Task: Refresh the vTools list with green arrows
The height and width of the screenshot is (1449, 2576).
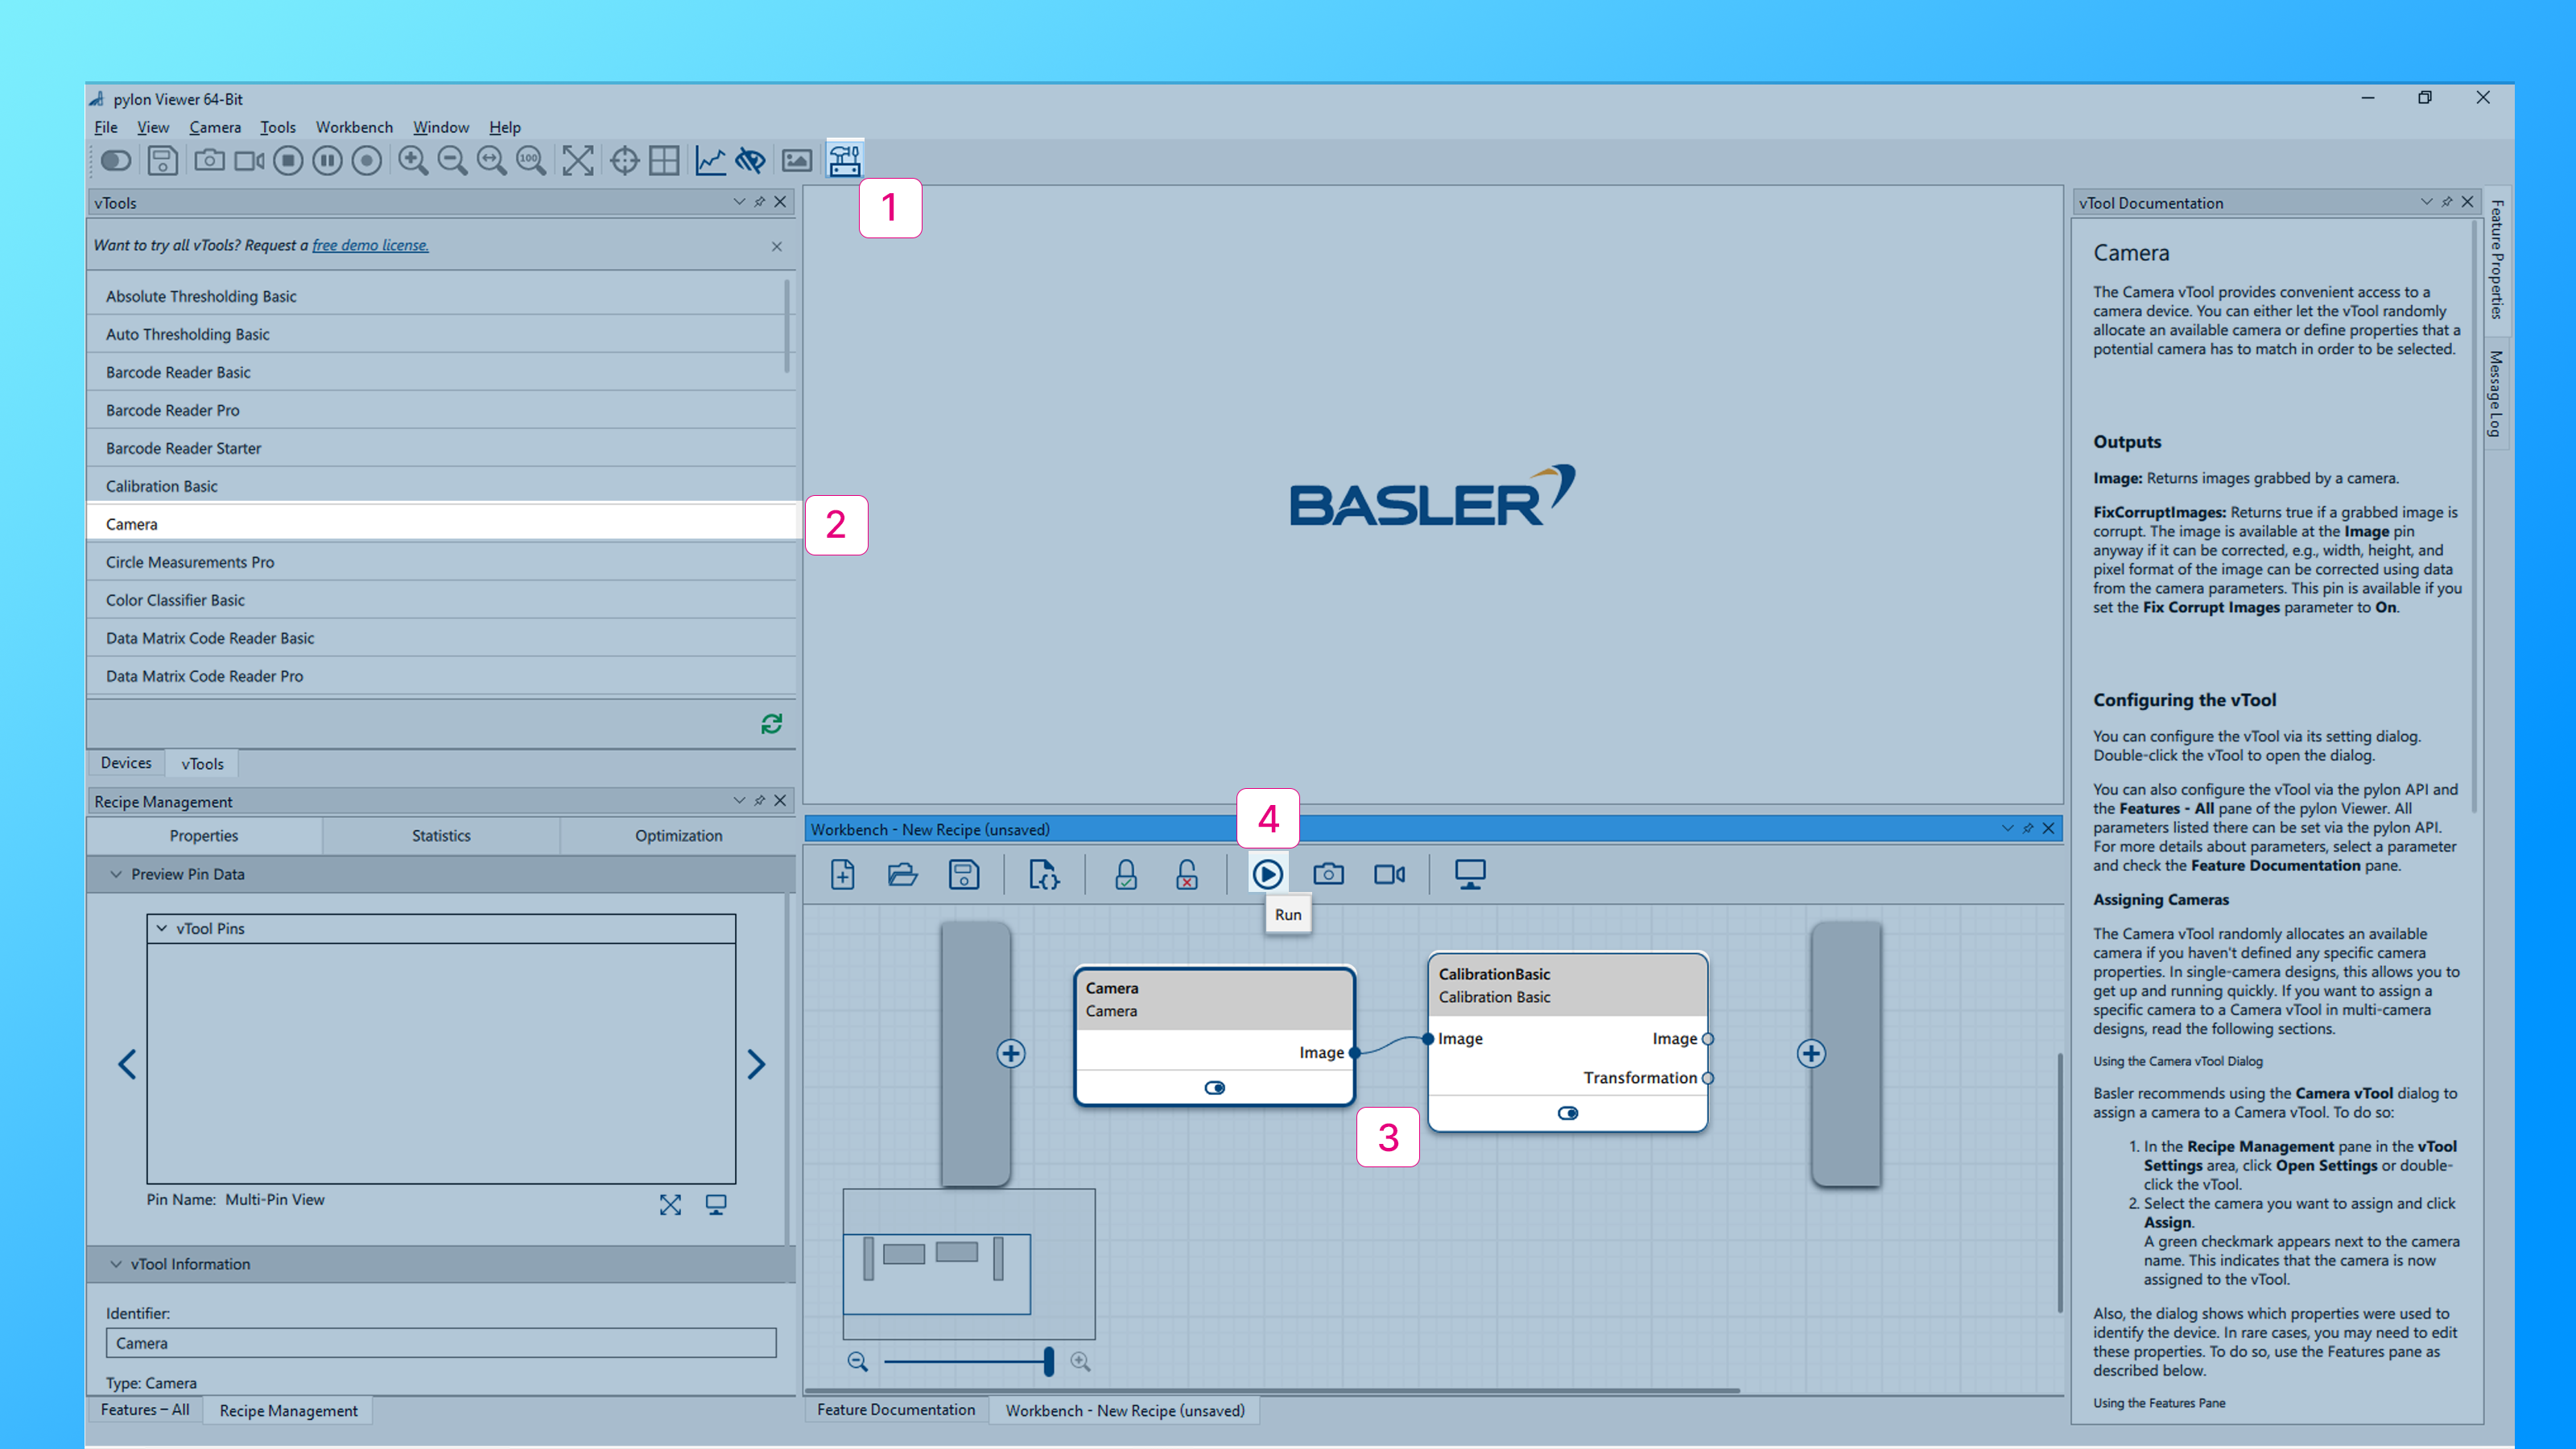Action: tap(771, 723)
